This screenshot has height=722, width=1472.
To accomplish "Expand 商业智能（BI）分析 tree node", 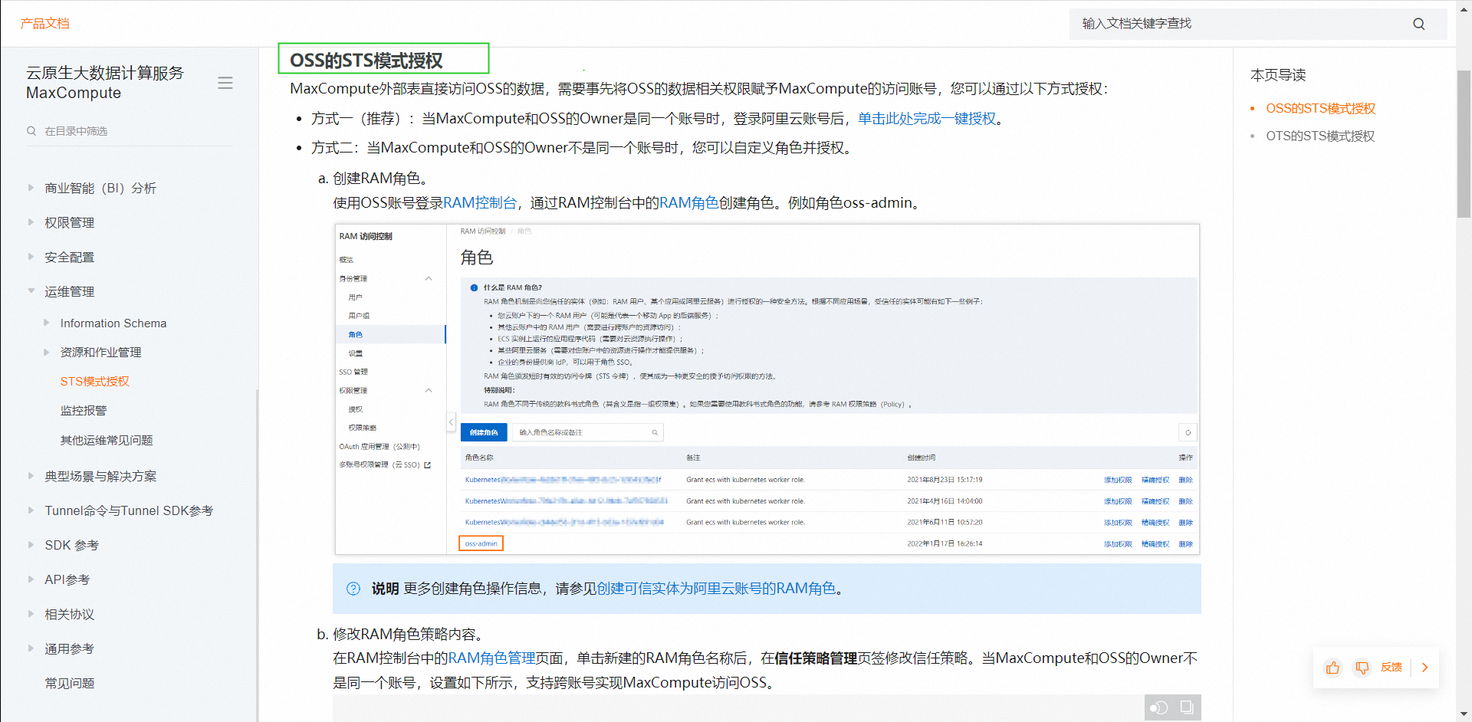I will point(31,188).
